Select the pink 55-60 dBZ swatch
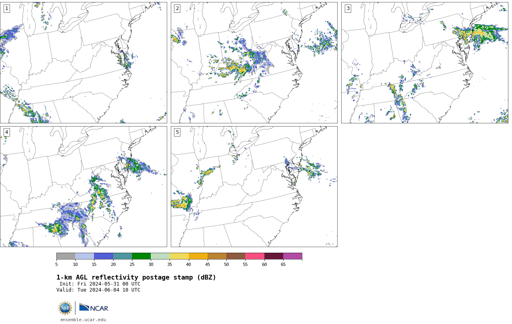 tap(255, 256)
